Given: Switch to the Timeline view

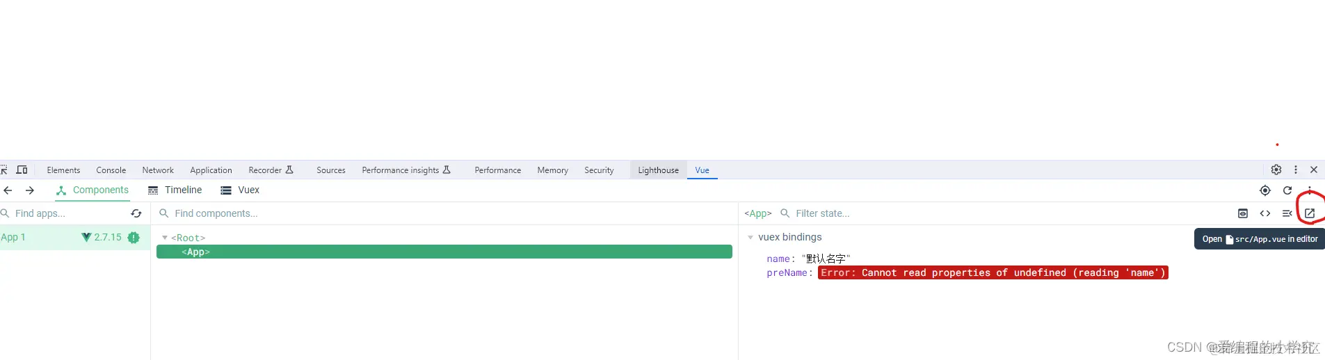Looking at the screenshot, I should coord(175,190).
